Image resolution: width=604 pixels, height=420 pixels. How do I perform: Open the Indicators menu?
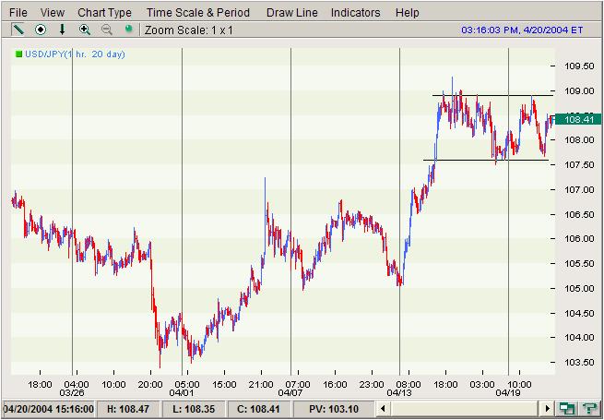coord(355,13)
